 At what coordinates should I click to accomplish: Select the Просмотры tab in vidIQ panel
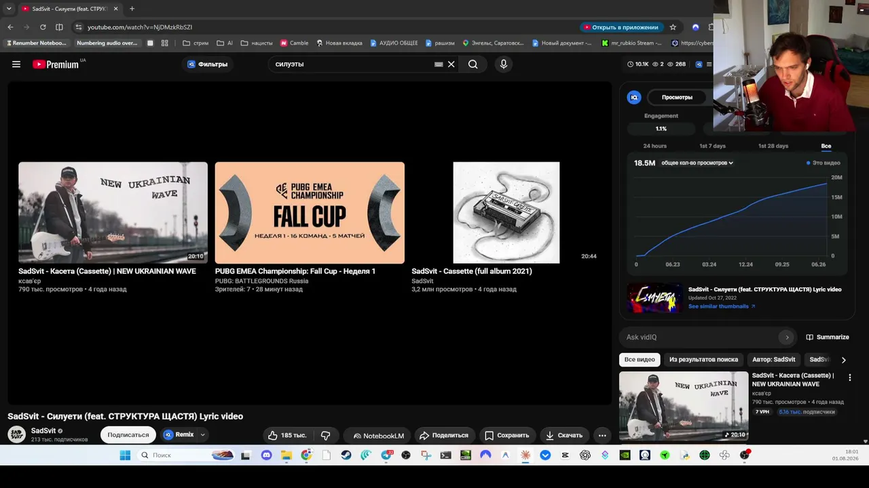[x=677, y=98]
